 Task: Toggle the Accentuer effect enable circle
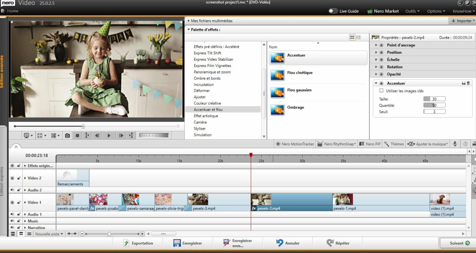tap(381, 83)
